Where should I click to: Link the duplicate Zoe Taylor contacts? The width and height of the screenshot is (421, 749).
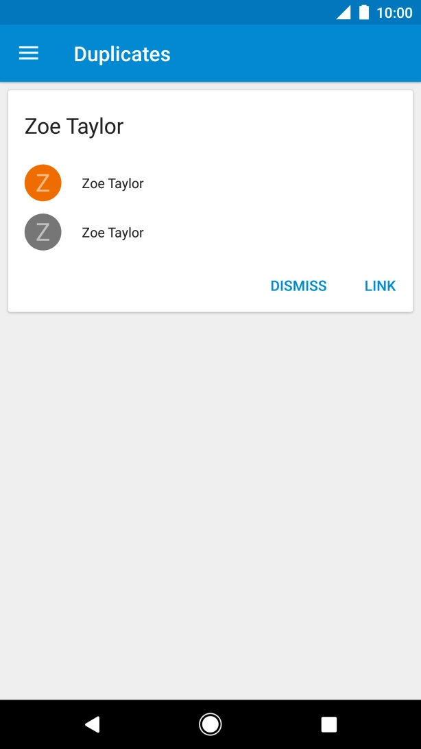[380, 286]
